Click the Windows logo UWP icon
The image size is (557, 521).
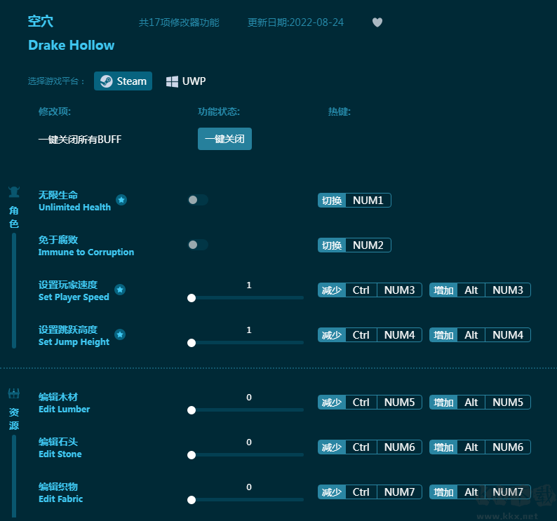click(172, 81)
